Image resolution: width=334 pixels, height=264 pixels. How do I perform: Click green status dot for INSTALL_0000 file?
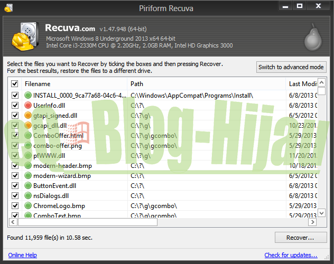pyautogui.click(x=28, y=95)
